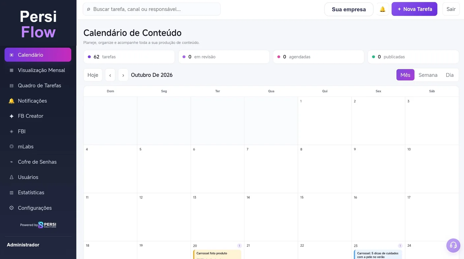Open Quadro de Tarefas from sidebar
Screen dimensions: 464x259
tap(38, 86)
